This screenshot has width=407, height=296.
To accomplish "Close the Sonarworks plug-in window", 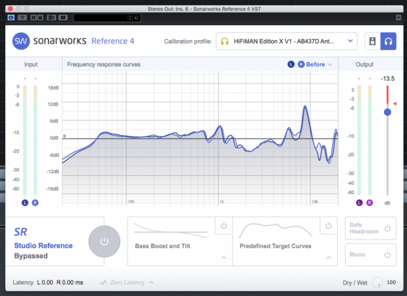I will pyautogui.click(x=11, y=8).
